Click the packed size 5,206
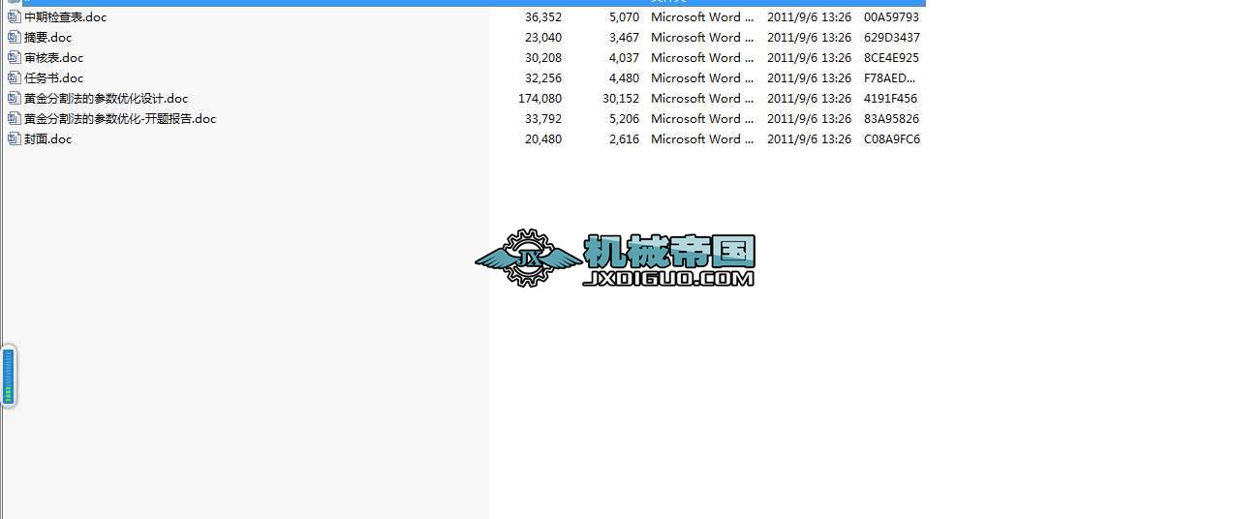 pyautogui.click(x=625, y=119)
